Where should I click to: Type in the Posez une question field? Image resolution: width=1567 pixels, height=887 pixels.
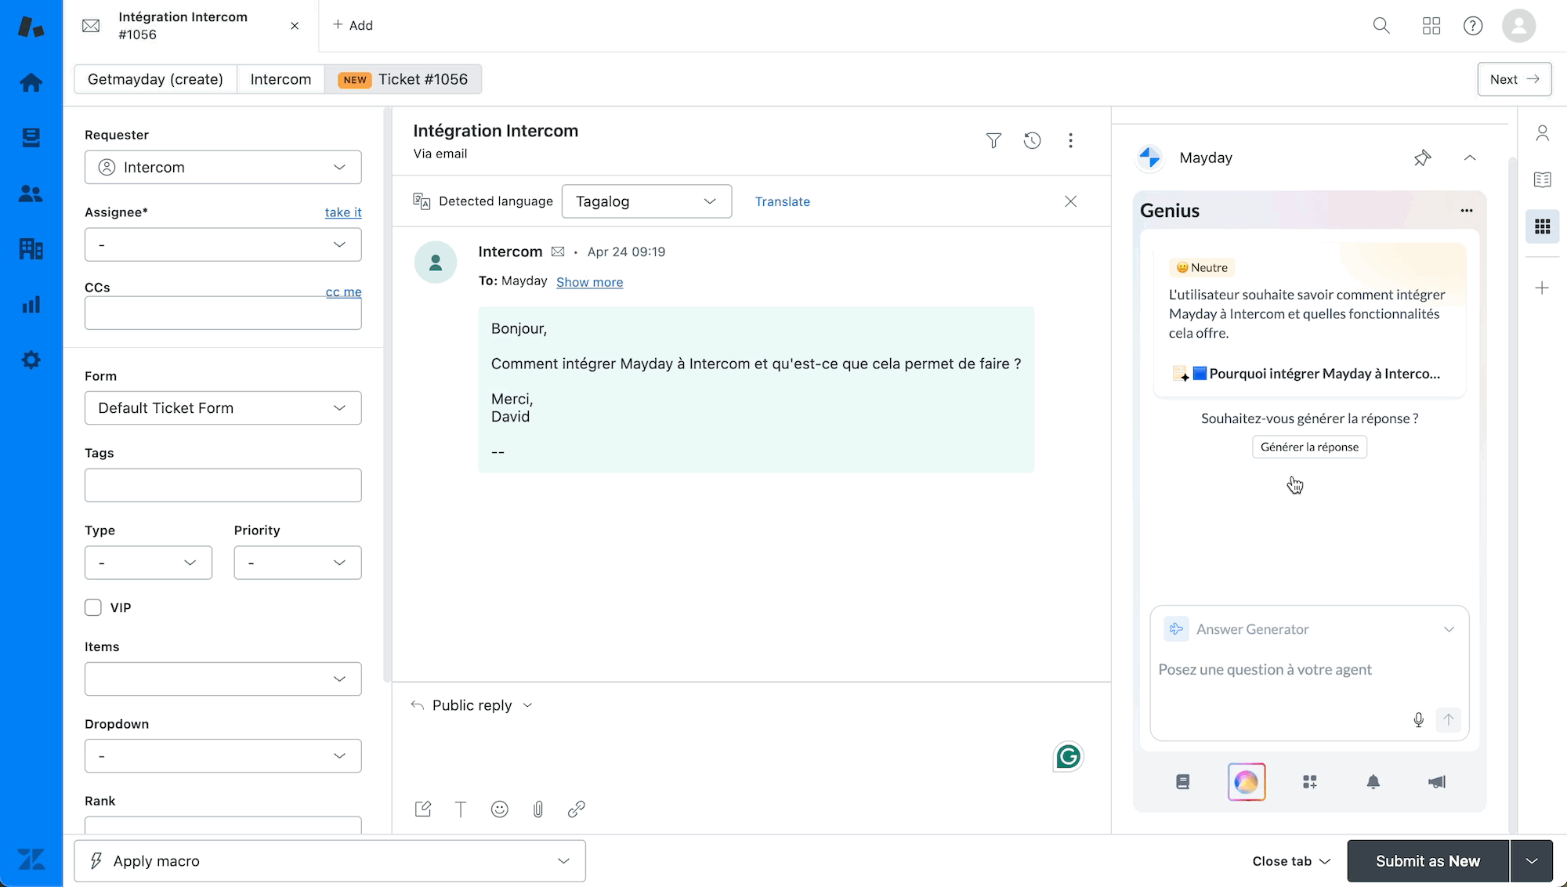pyautogui.click(x=1293, y=670)
